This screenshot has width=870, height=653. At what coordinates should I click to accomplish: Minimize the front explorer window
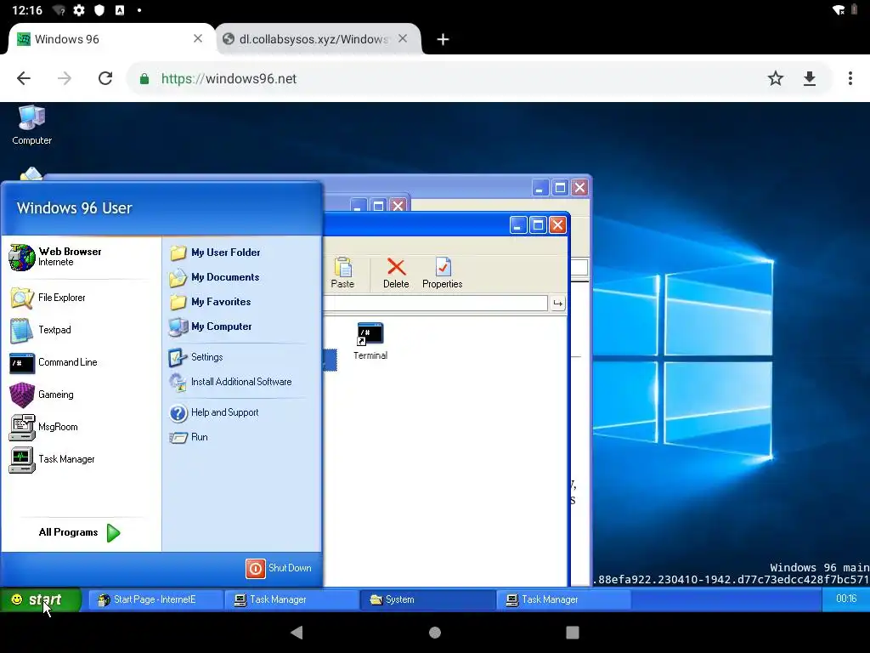pyautogui.click(x=518, y=224)
